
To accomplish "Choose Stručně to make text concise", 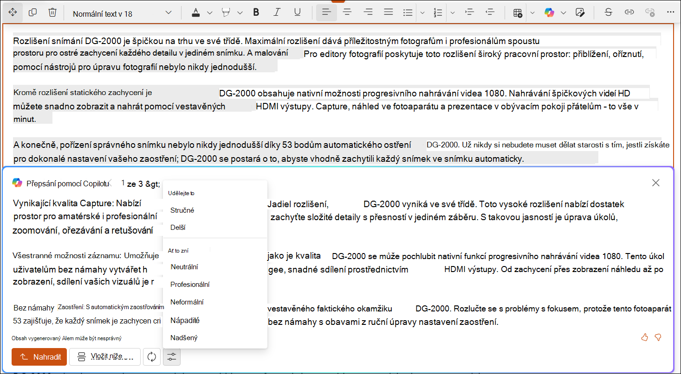I will (215, 210).
